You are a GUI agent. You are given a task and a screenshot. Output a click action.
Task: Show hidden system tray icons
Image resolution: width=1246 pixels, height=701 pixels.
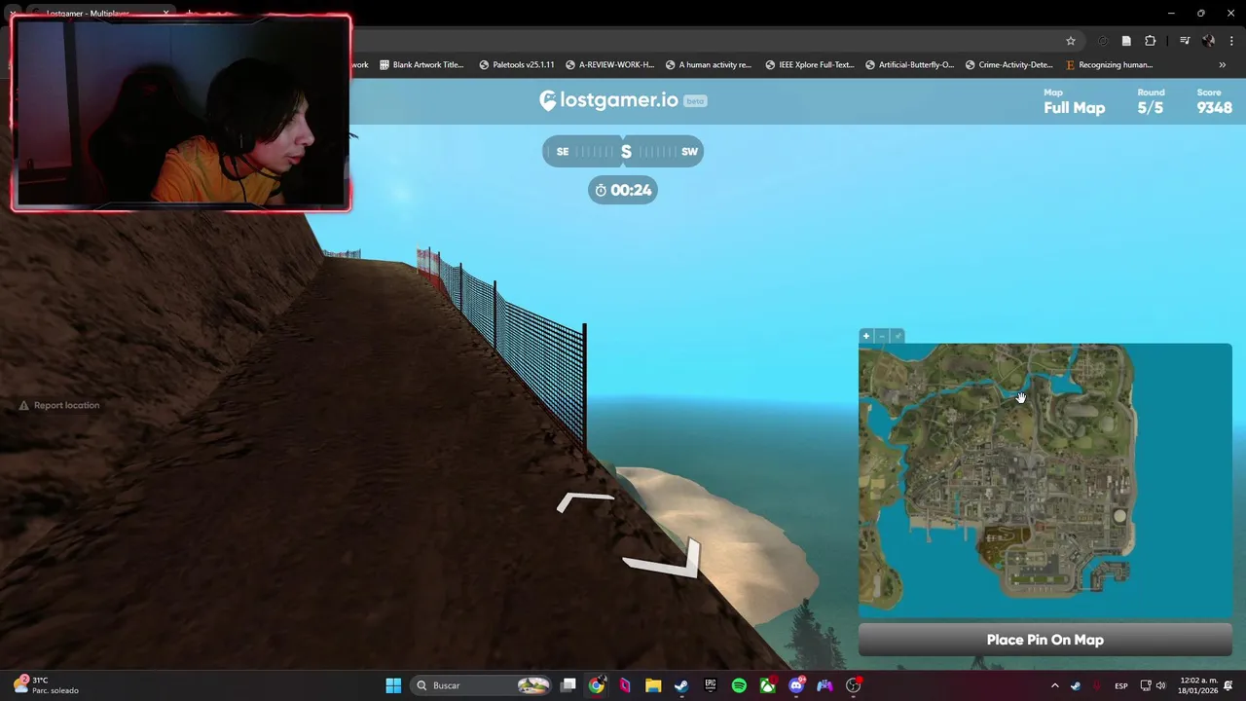1054,685
